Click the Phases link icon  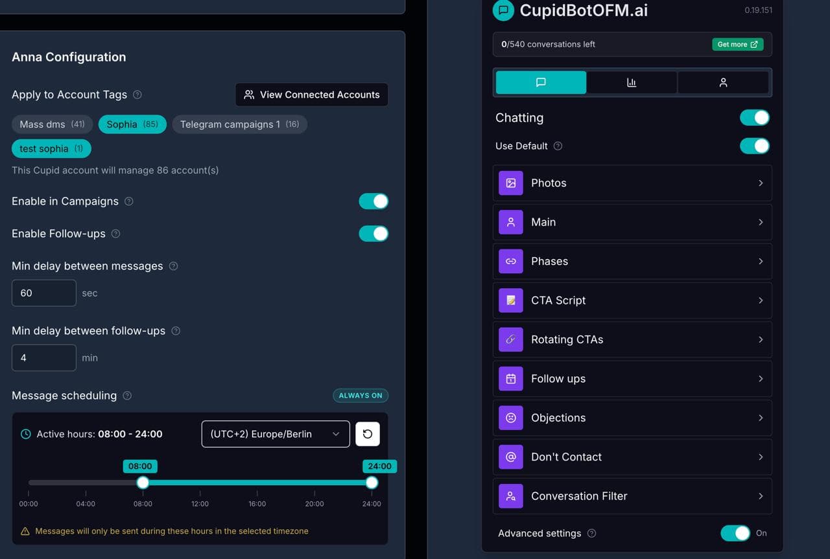point(511,262)
